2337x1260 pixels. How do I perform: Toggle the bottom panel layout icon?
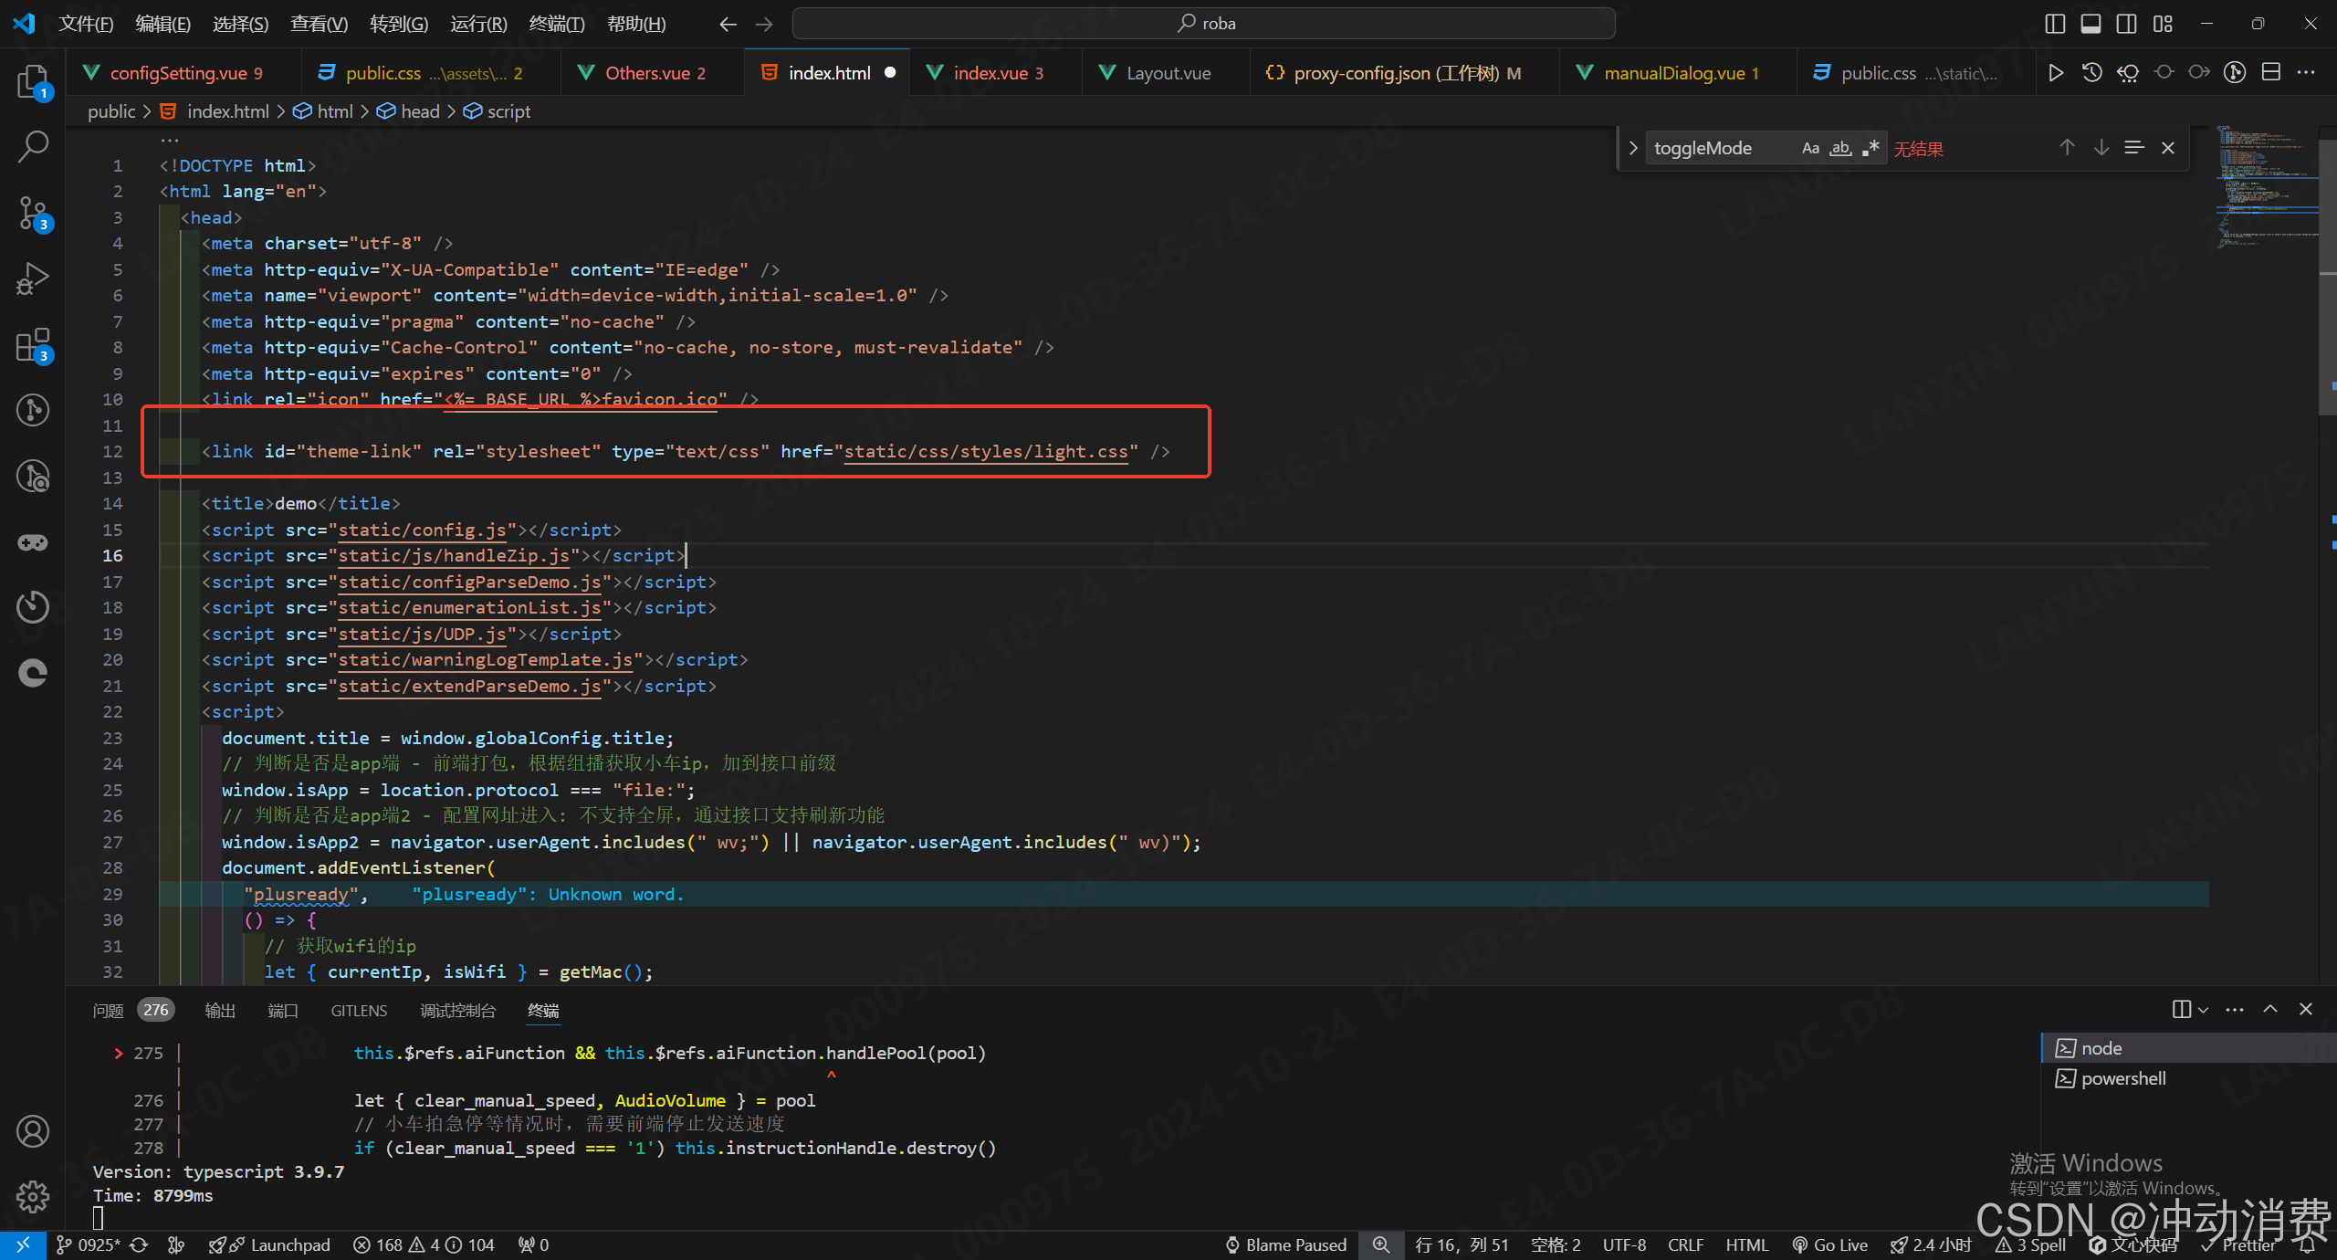click(x=2091, y=24)
